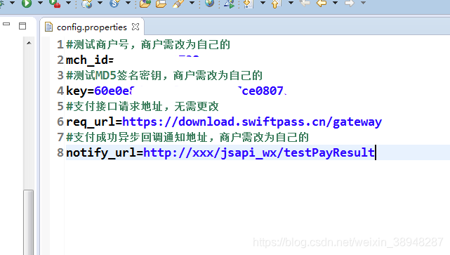Viewport: 450px width, 255px height.
Task: Click the Last Edit Location arrow
Action: (305, 3)
